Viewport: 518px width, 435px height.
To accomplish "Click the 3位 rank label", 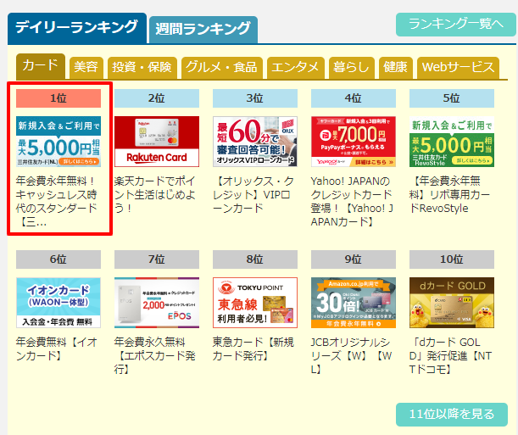I will tap(255, 98).
